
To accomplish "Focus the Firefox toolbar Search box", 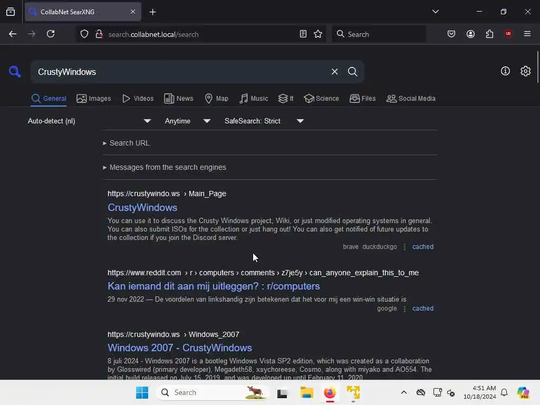I will (379, 34).
